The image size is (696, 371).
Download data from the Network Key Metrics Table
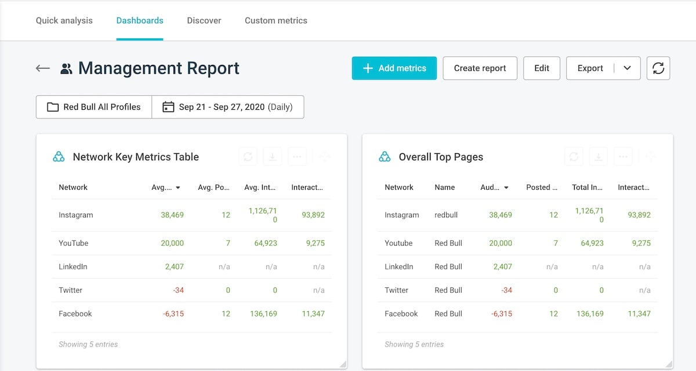coord(272,156)
